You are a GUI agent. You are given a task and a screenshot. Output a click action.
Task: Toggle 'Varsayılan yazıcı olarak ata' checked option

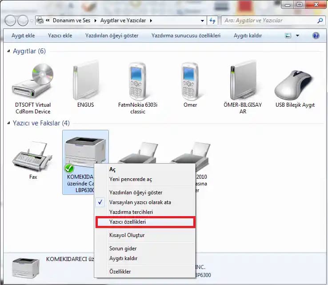[140, 202]
